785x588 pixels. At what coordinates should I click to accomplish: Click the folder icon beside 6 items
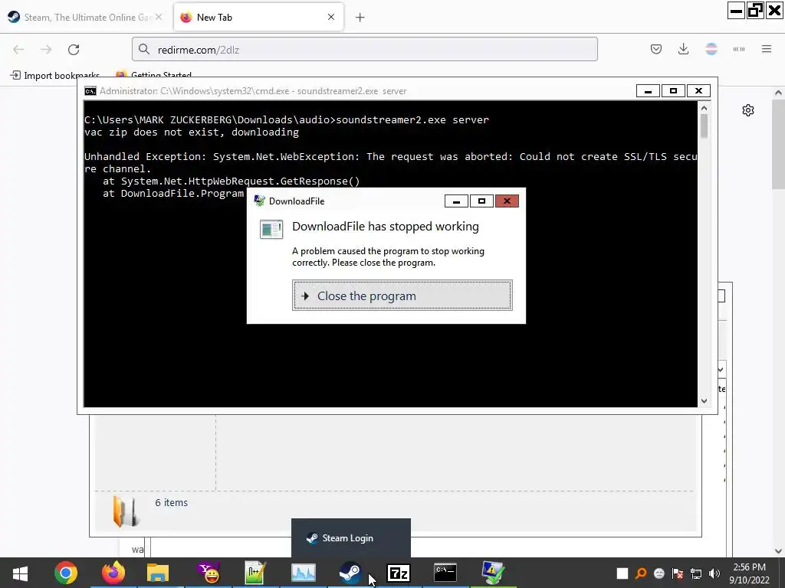(125, 511)
